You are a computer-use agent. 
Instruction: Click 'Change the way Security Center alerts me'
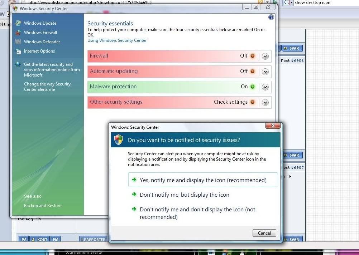coord(47,87)
